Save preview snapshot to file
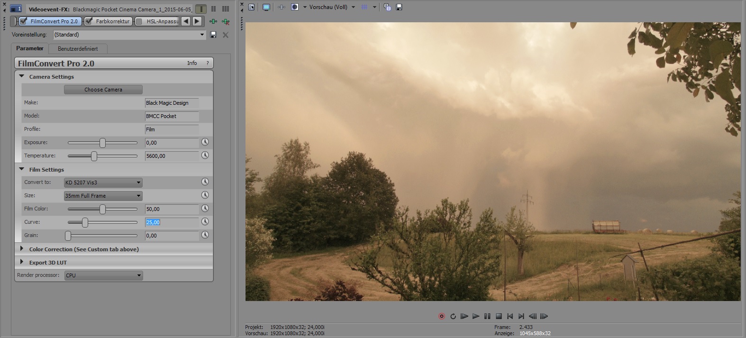 click(x=399, y=7)
